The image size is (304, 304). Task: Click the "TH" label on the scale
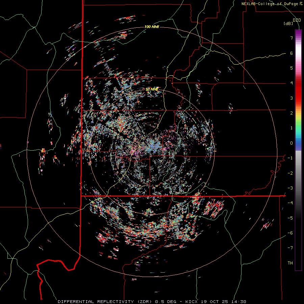coord(290,263)
